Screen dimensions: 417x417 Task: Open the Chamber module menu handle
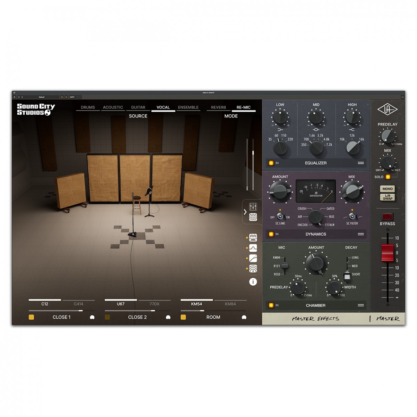pos(361,305)
